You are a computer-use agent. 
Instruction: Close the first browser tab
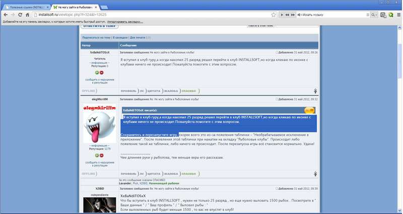click(x=47, y=8)
